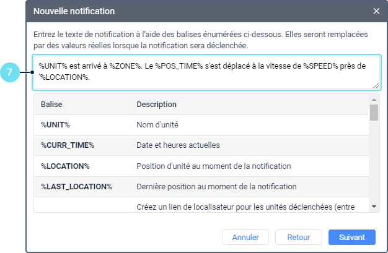Pick the %LAST_LOCATION% tag
Viewport: 388px width, 253px height.
pos(76,186)
